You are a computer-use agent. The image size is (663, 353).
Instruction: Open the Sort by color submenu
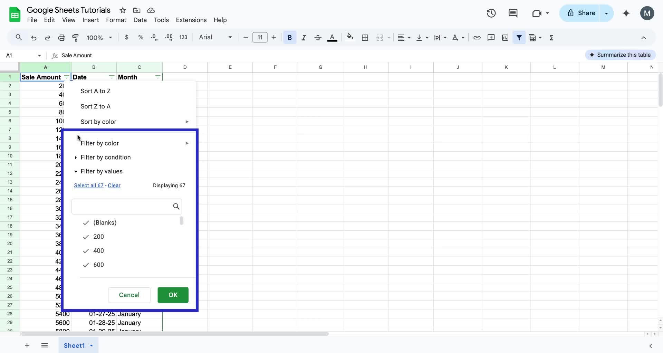98,122
